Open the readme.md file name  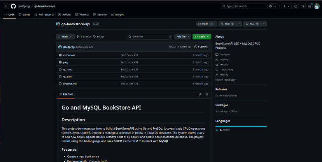(x=70, y=84)
